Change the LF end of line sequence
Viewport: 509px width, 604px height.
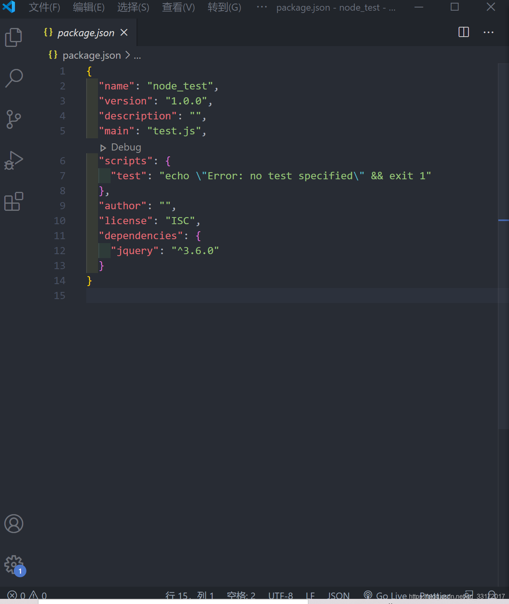point(310,595)
